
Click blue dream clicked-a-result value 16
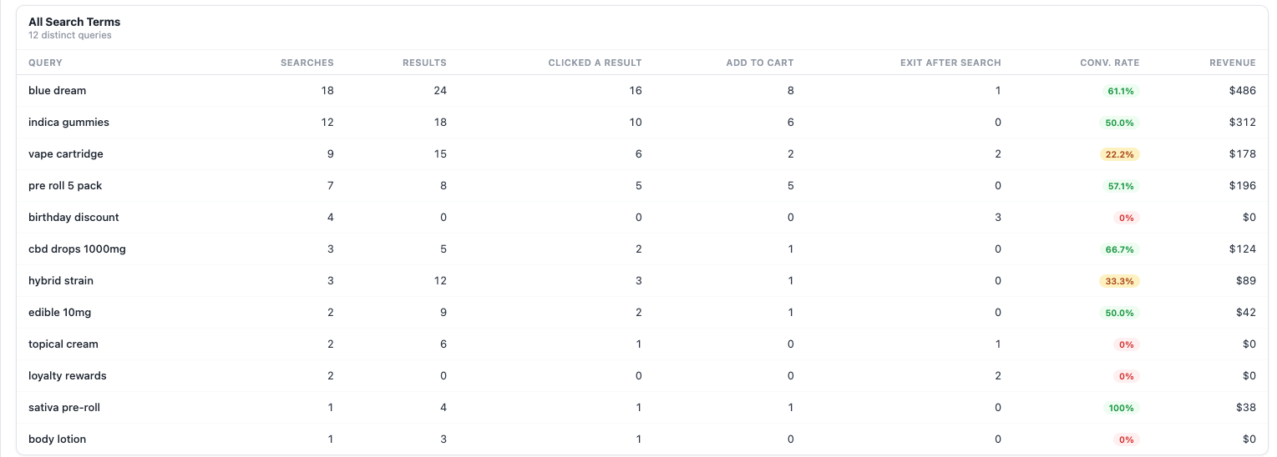pos(636,91)
